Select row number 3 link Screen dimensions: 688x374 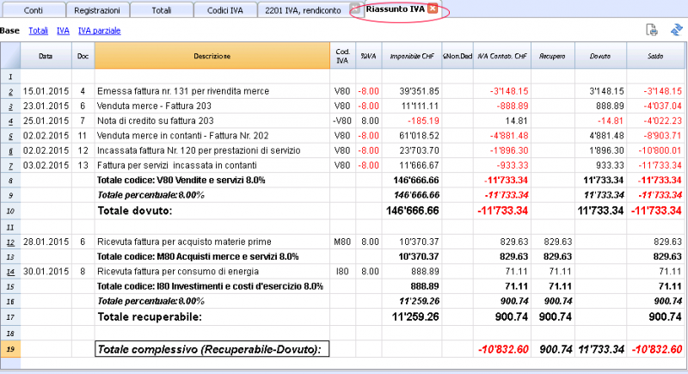[10, 107]
